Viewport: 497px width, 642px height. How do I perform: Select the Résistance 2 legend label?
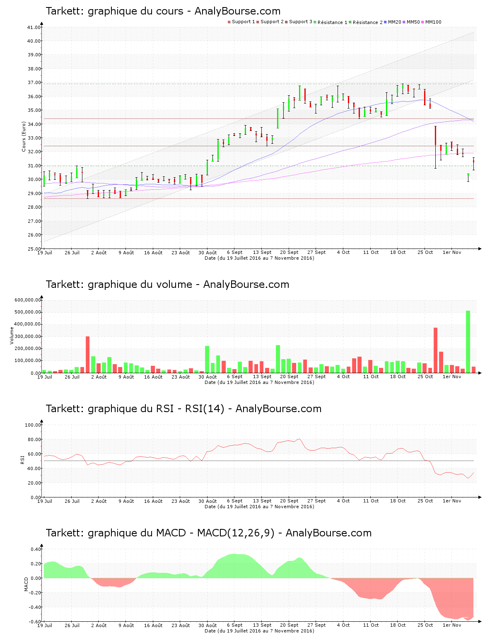coord(368,22)
